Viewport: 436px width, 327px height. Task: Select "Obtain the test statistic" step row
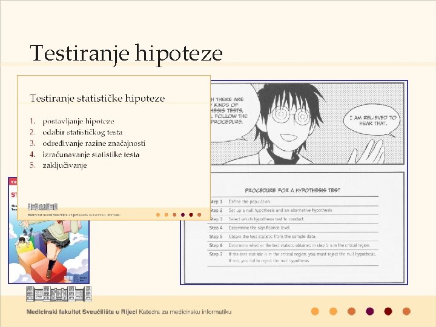coord(294,237)
